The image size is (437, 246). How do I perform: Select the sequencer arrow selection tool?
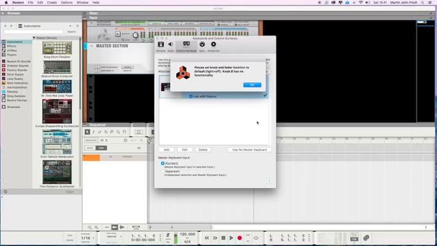(x=87, y=132)
